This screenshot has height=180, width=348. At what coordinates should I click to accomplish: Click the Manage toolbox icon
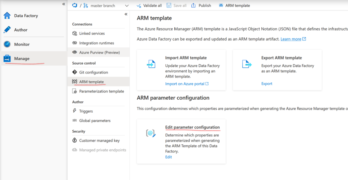[7, 59]
